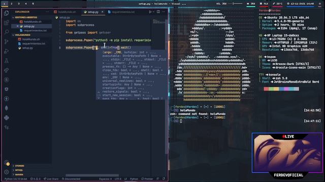
Task: Open the Search view magnifier icon
Action: point(7,32)
